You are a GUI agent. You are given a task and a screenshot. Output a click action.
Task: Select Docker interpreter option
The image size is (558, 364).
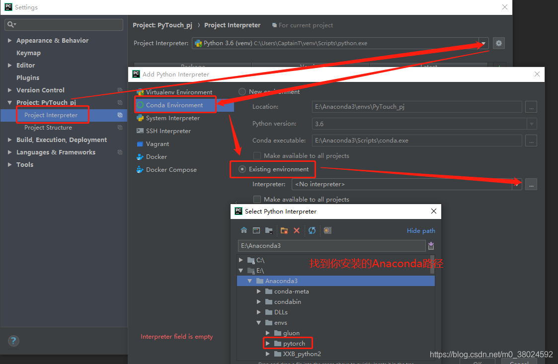pos(152,157)
